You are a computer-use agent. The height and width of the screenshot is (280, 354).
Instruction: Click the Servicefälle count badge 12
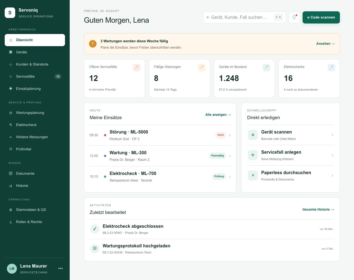pos(58,77)
